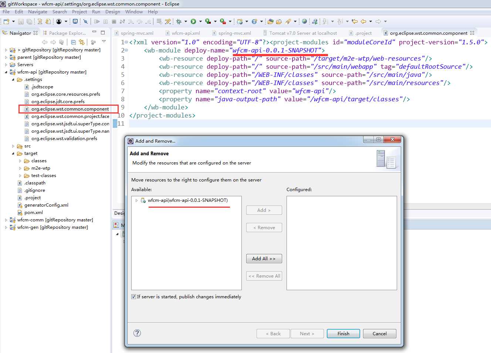The image size is (491, 353).
Task: Select pom.xml in Navigator
Action: coord(33,213)
